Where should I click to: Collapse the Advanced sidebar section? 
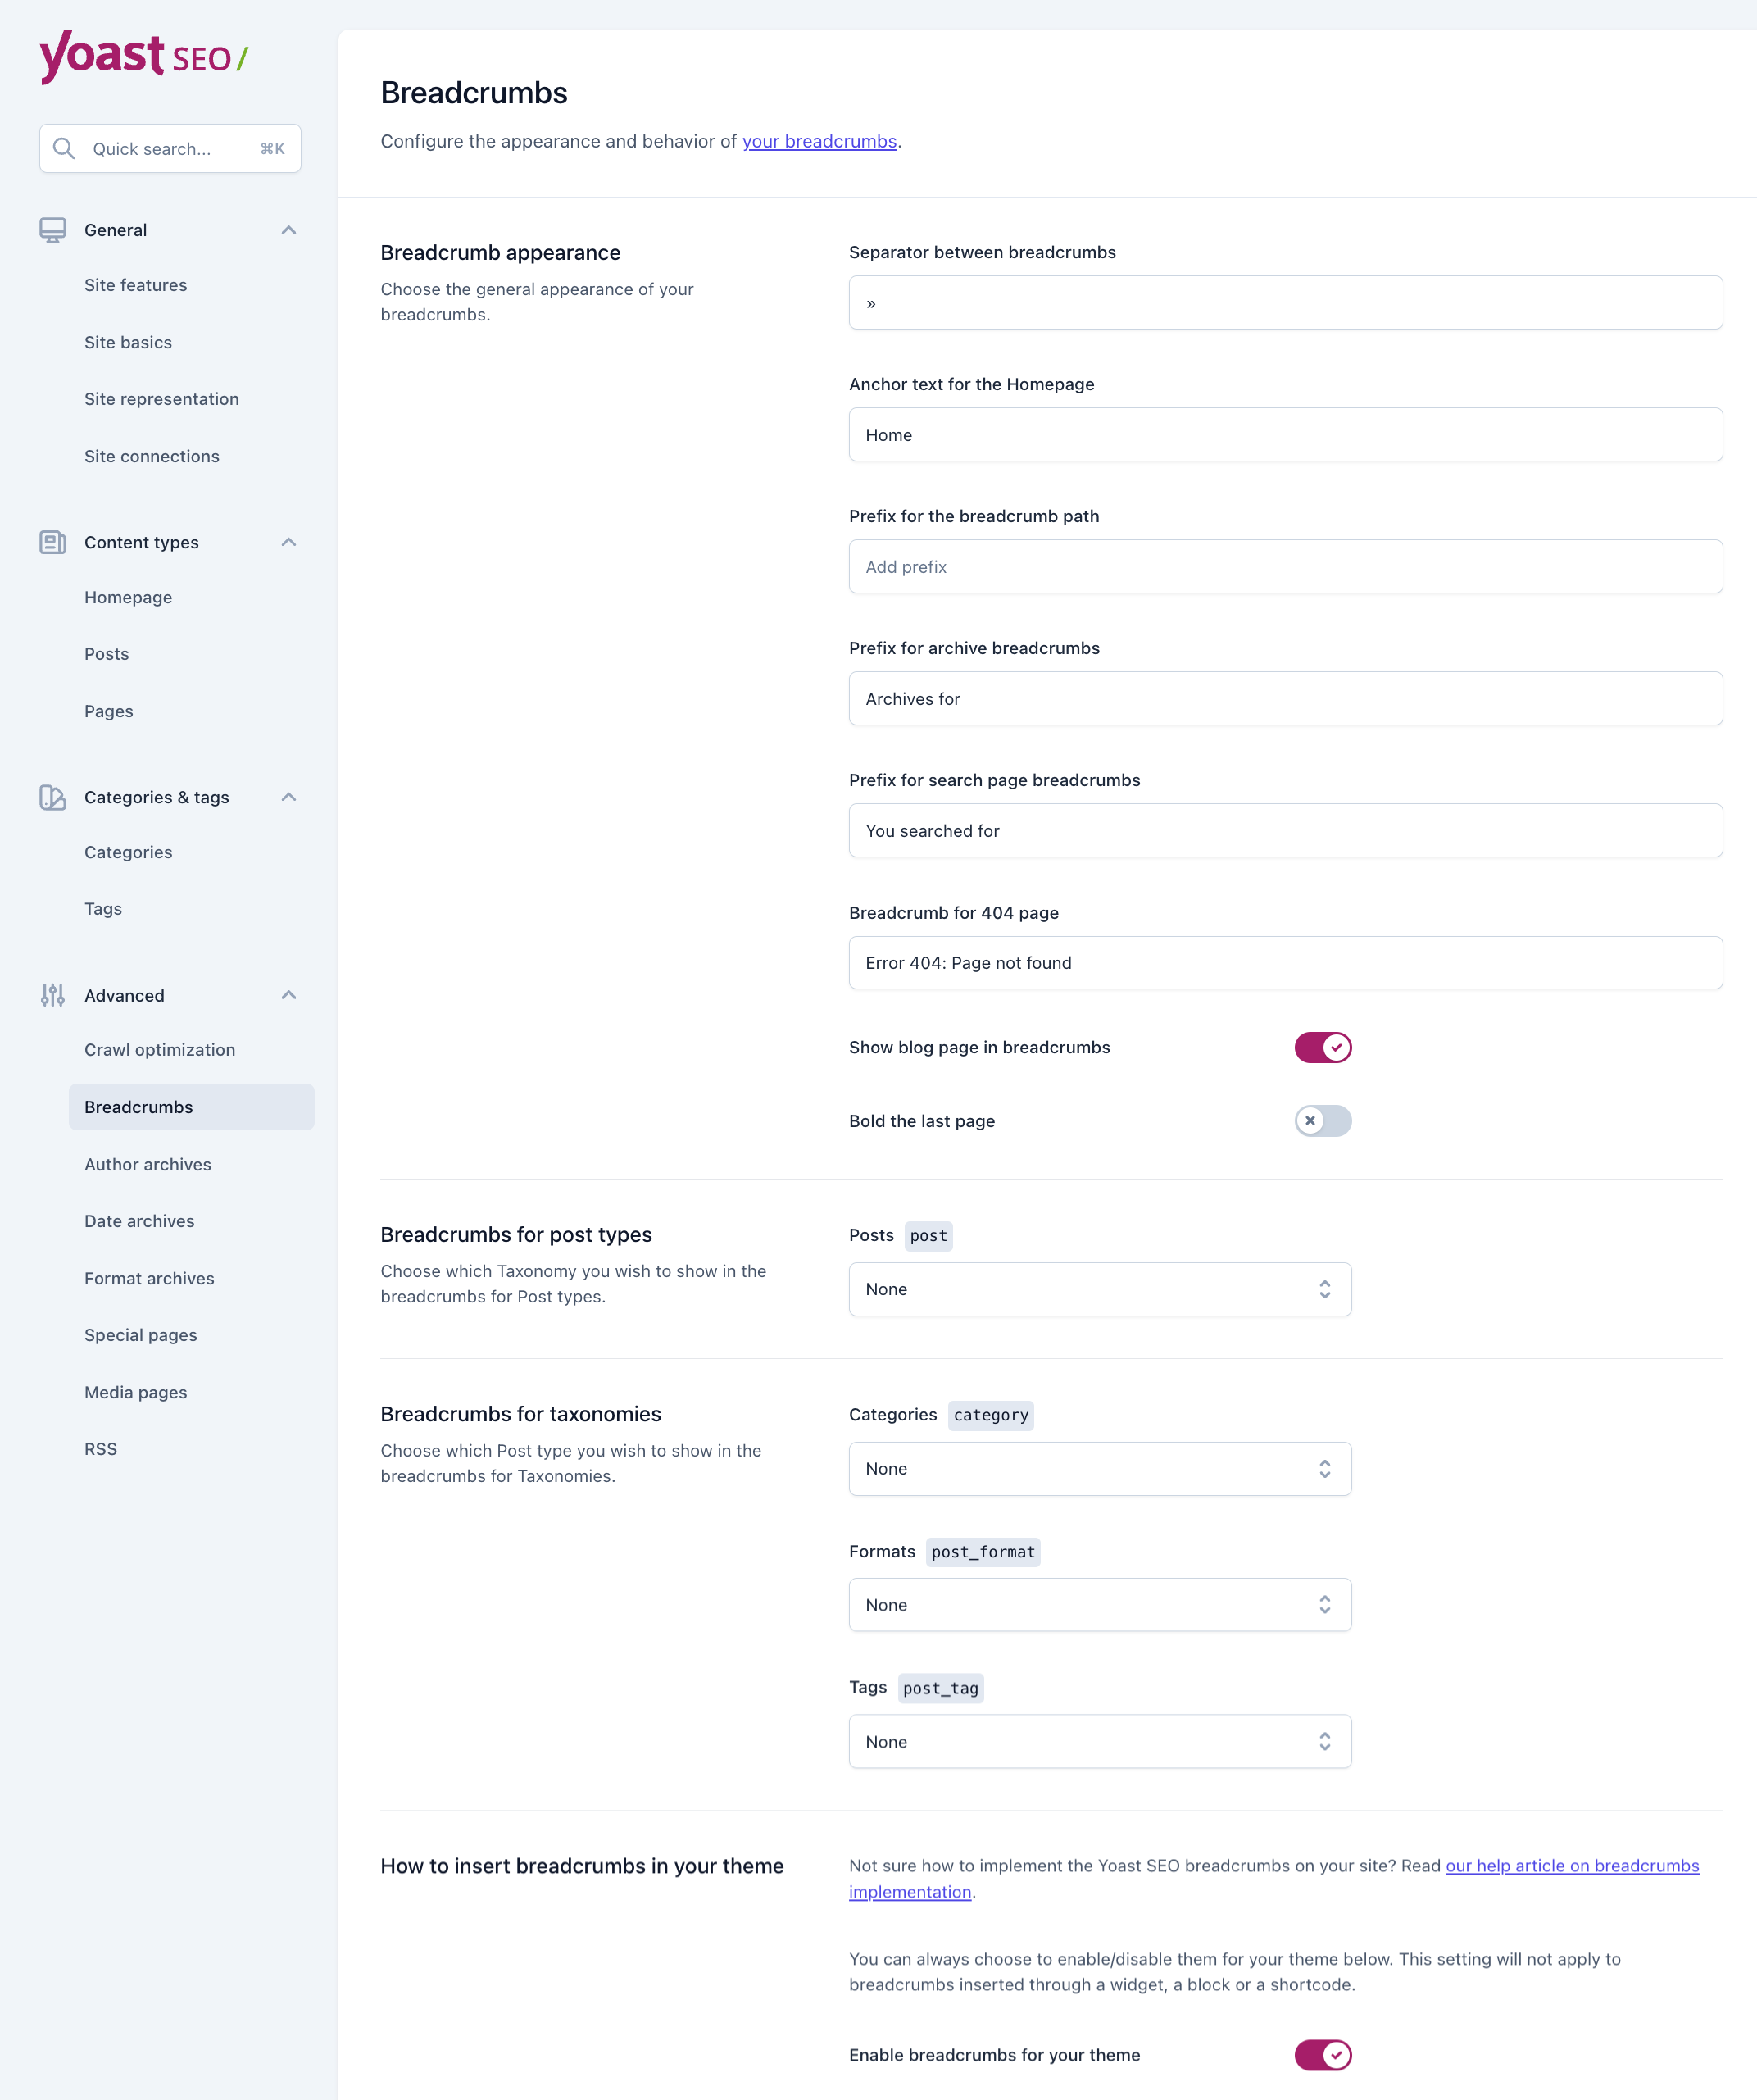click(289, 995)
